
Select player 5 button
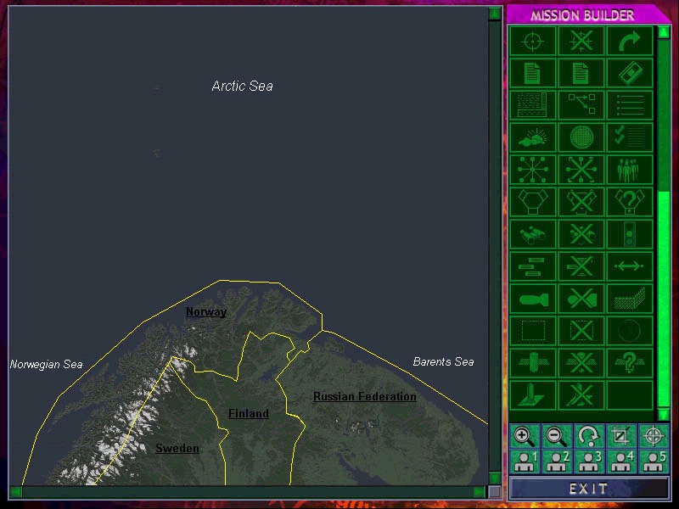pyautogui.click(x=654, y=461)
